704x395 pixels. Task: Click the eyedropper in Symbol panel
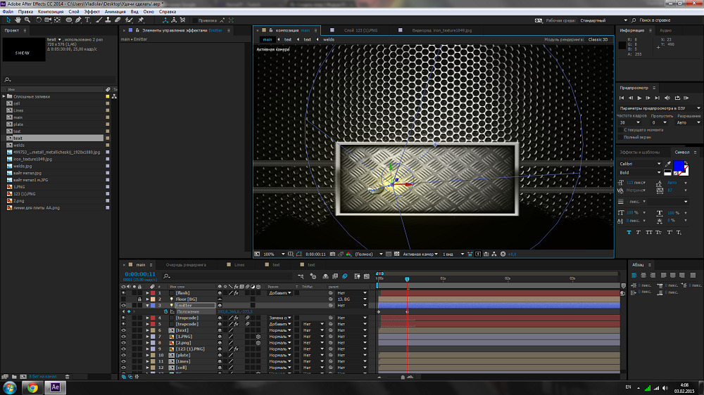pyautogui.click(x=667, y=164)
